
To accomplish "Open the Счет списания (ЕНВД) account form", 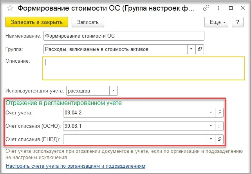I will [x=219, y=139].
